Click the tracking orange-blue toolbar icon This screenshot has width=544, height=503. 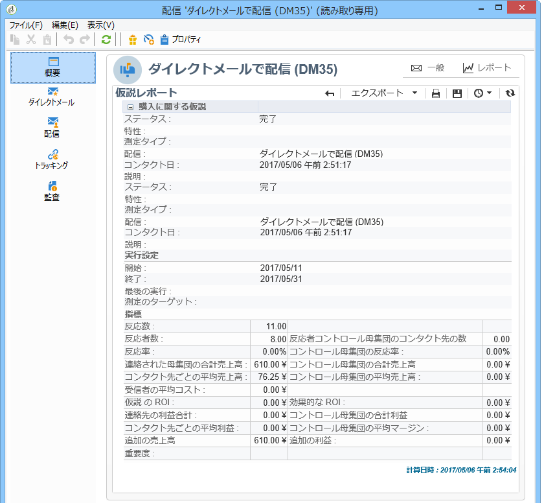tap(149, 40)
